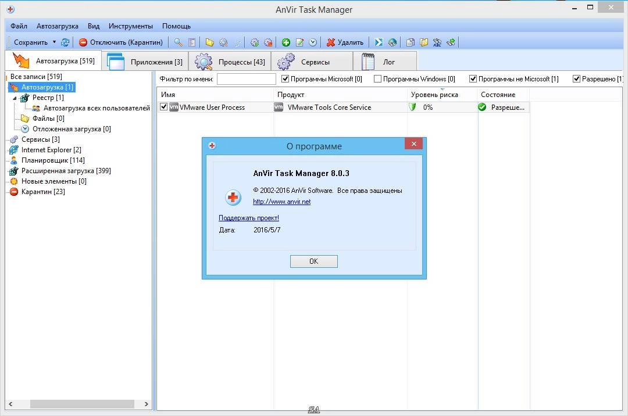Screen dimensions: 628x416
Task: Click the refresh icon next to Сохранить
Action: click(65, 42)
